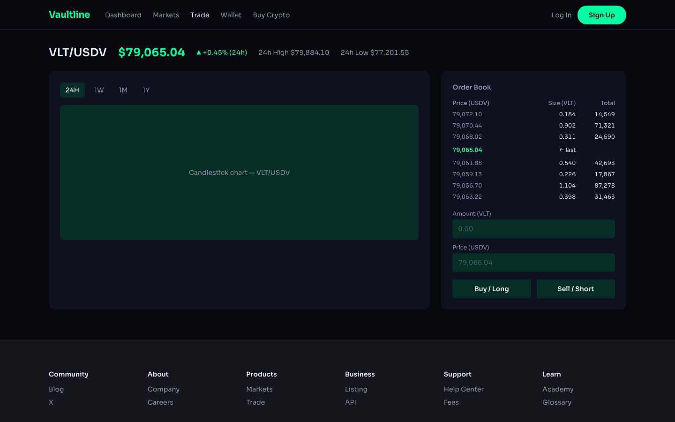This screenshot has height=422, width=675.
Task: Click the +0.45% (24h) change indicator
Action: (x=222, y=53)
